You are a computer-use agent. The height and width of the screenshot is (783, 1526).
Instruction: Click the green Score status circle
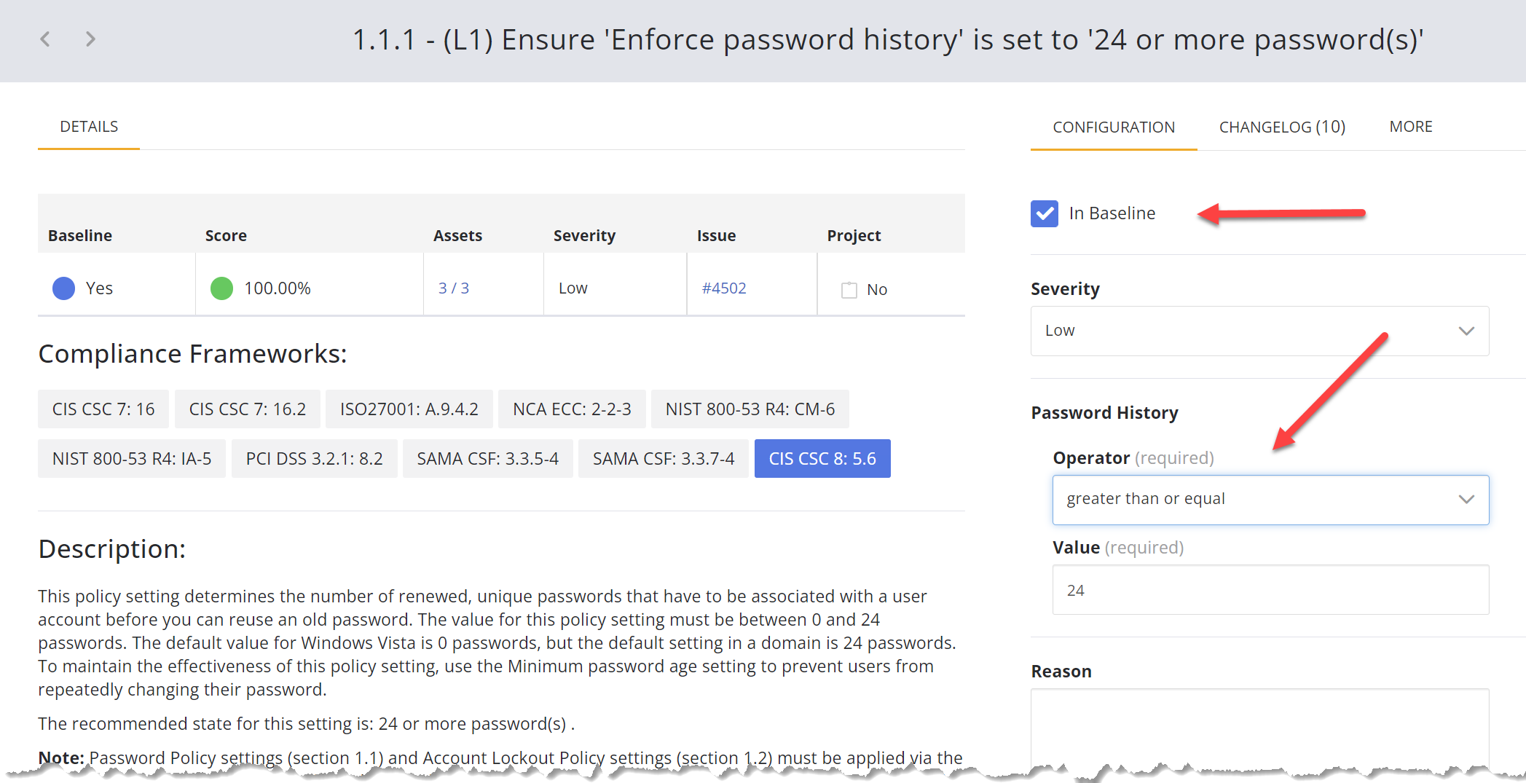[221, 288]
